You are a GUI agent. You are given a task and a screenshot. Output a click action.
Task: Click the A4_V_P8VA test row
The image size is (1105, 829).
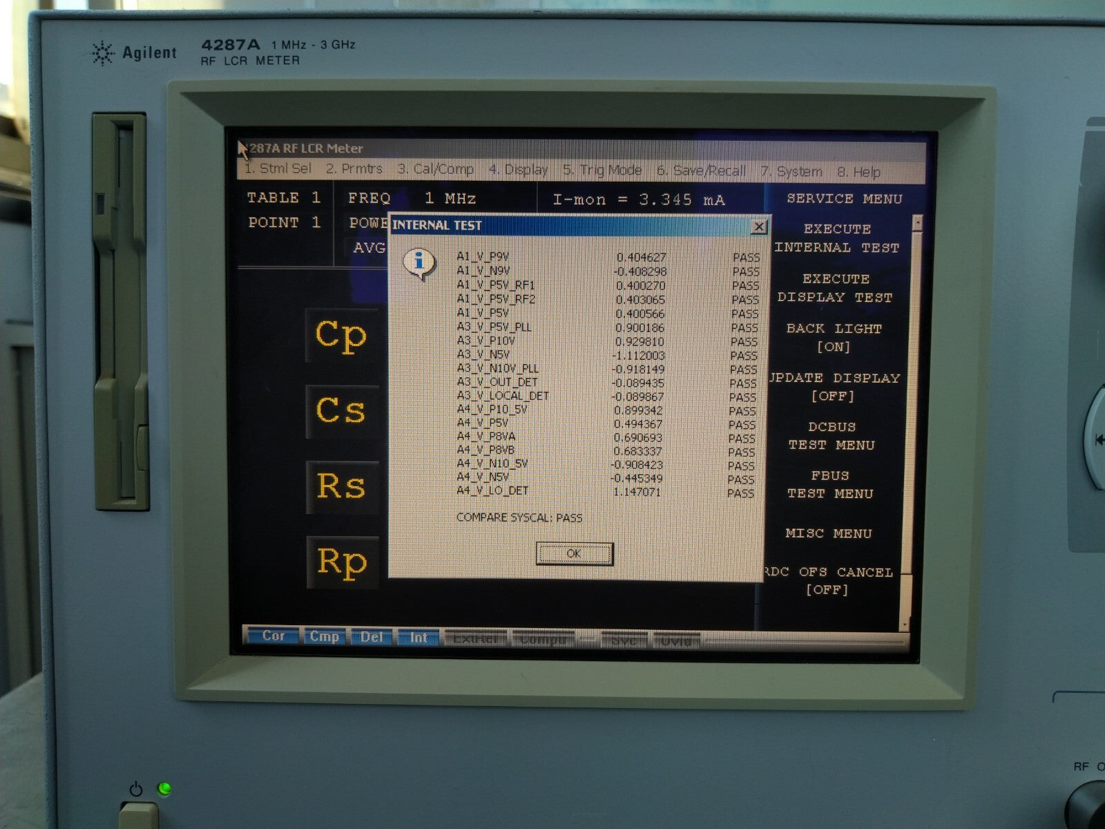tap(606, 437)
